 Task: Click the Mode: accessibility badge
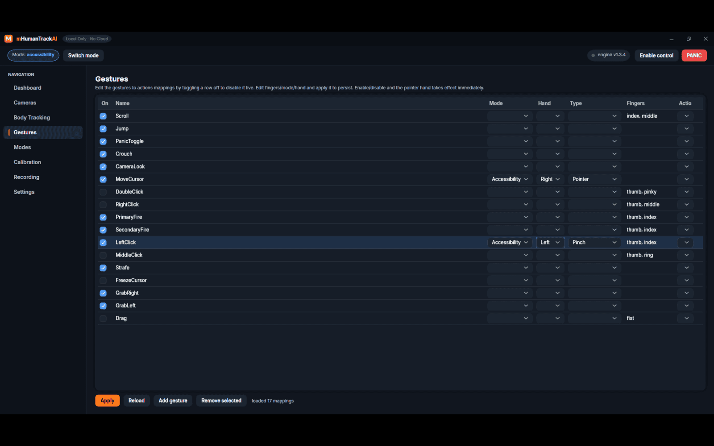(x=33, y=55)
